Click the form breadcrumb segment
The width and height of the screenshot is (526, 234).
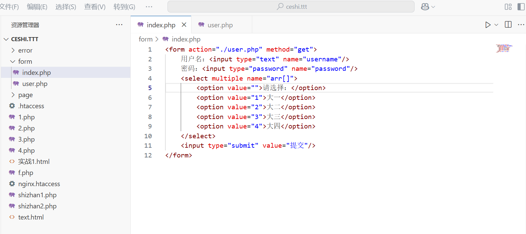[146, 39]
